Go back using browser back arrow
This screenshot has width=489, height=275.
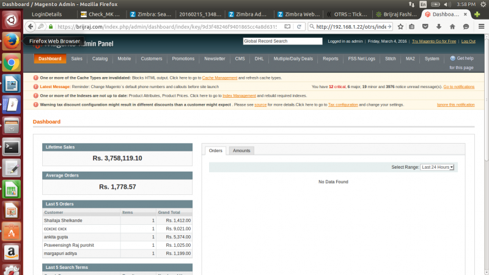pyautogui.click(x=30, y=27)
